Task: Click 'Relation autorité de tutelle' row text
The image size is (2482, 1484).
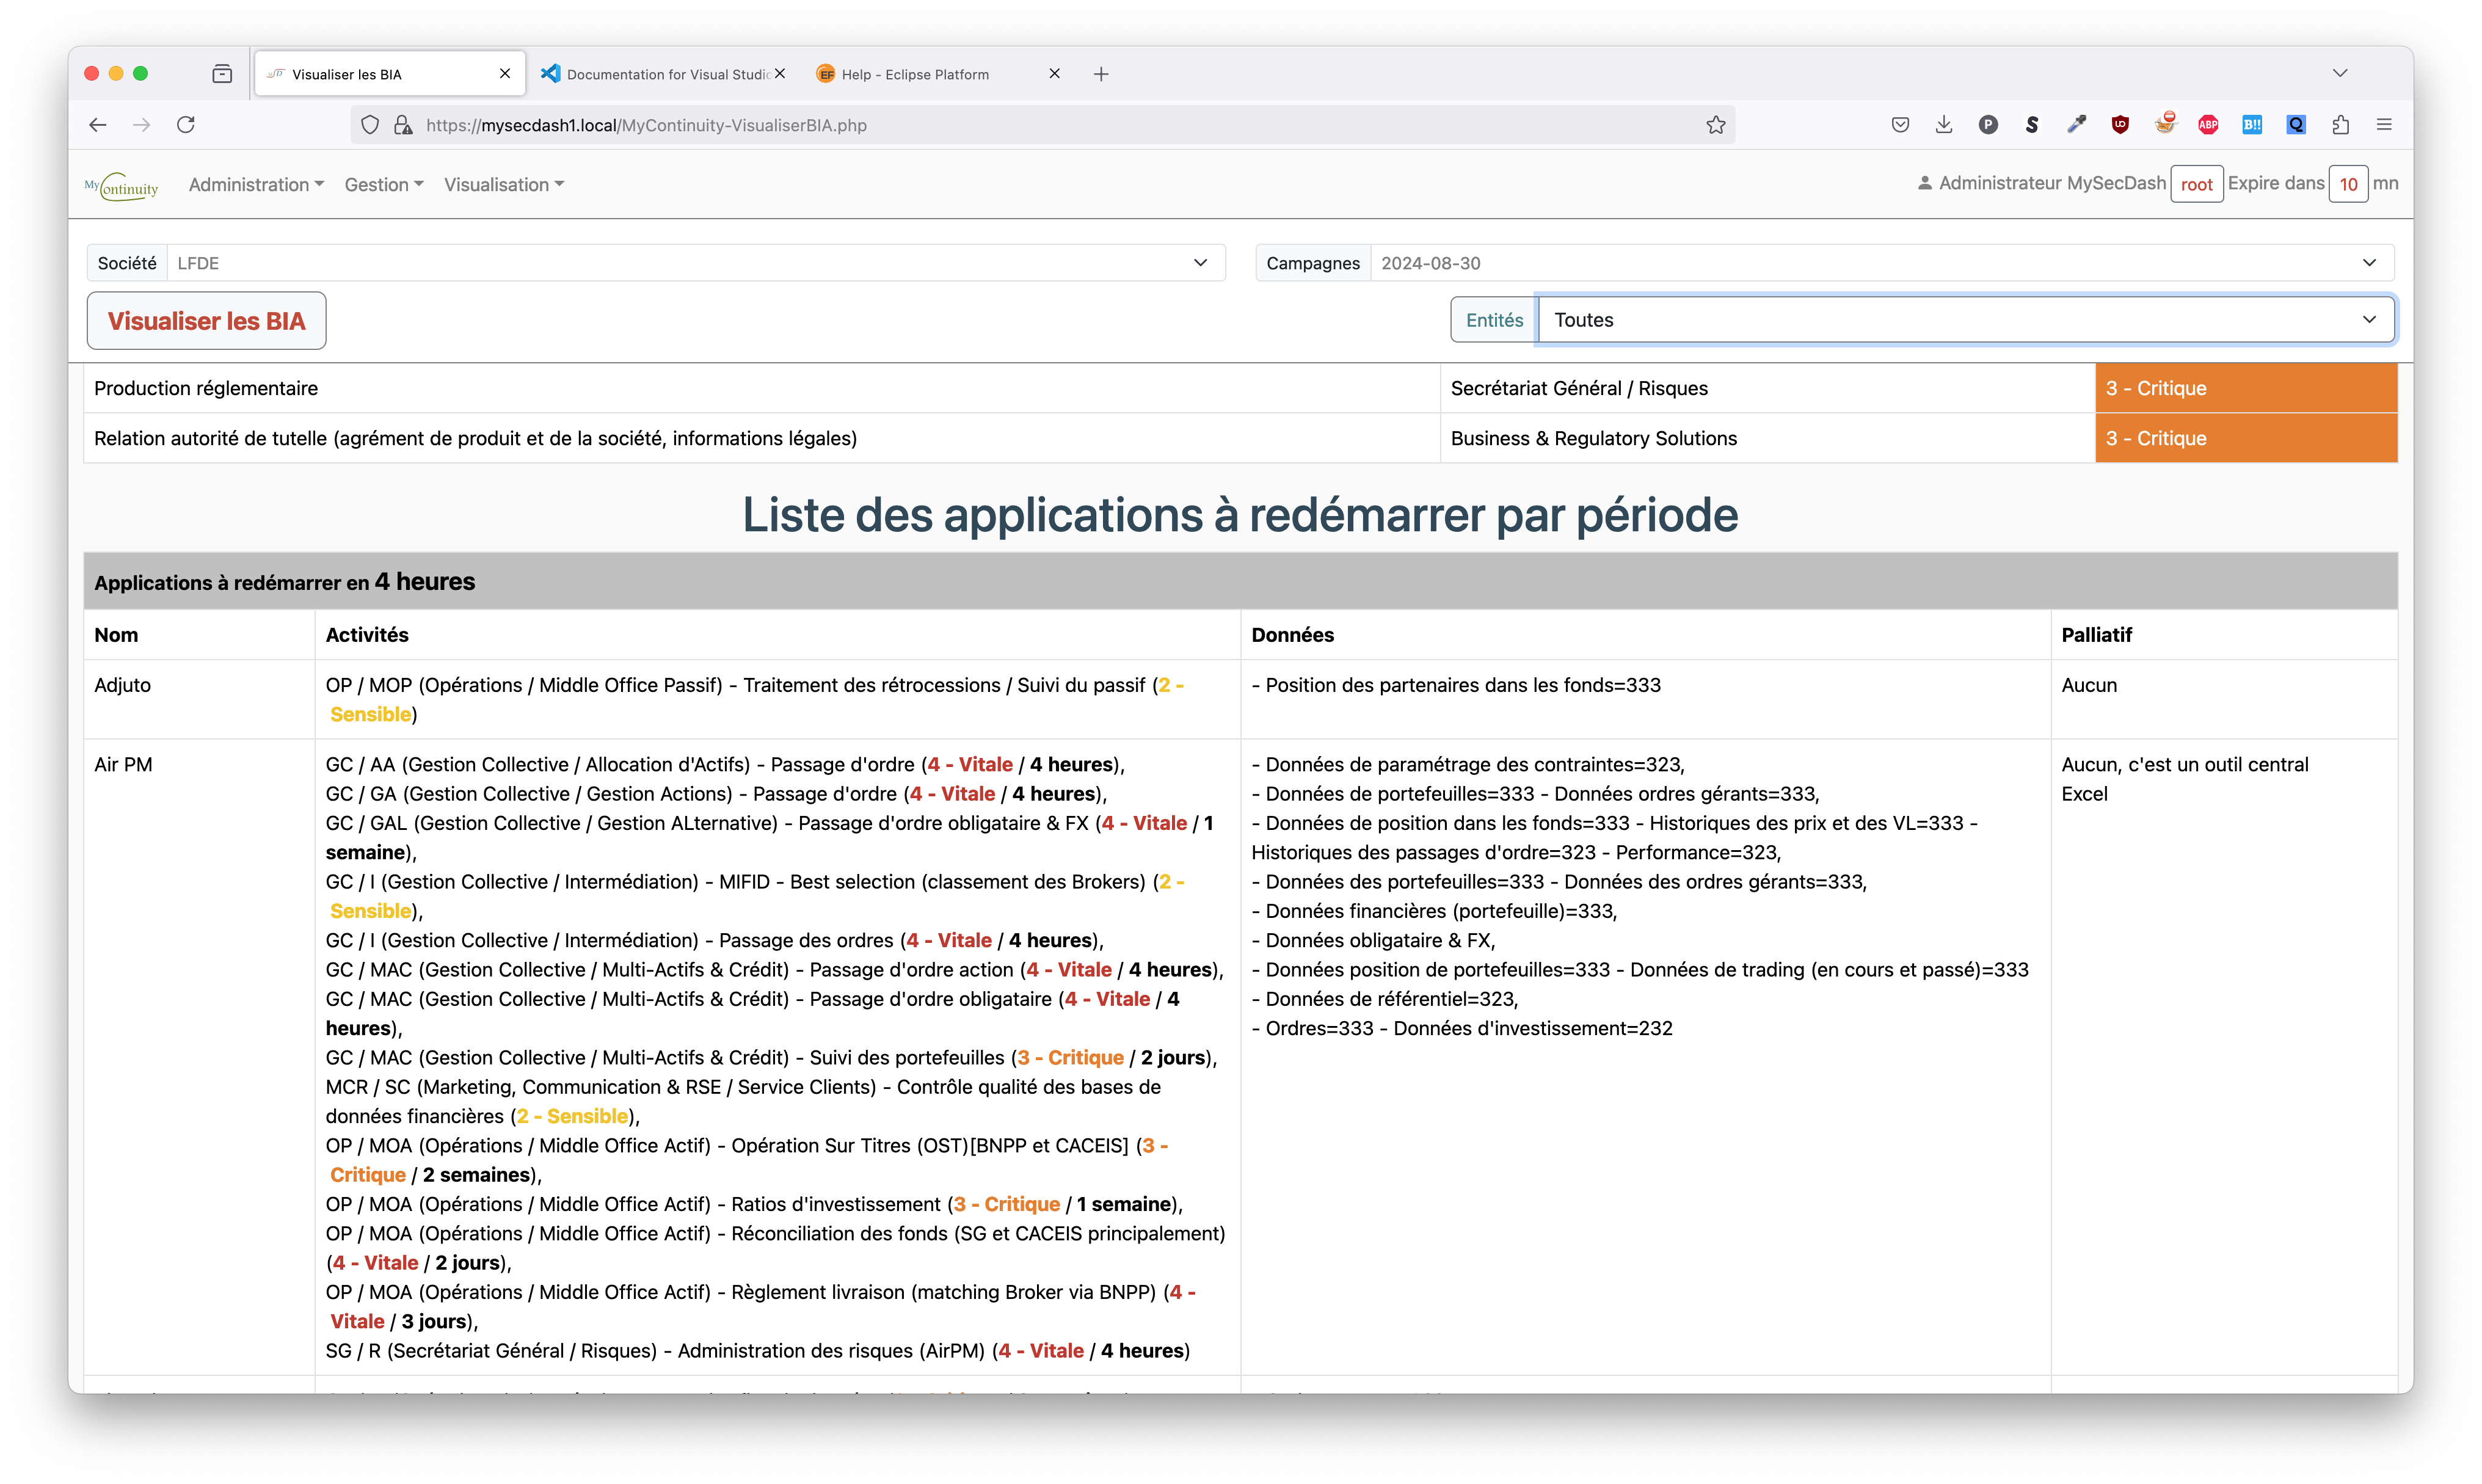Action: 475,438
